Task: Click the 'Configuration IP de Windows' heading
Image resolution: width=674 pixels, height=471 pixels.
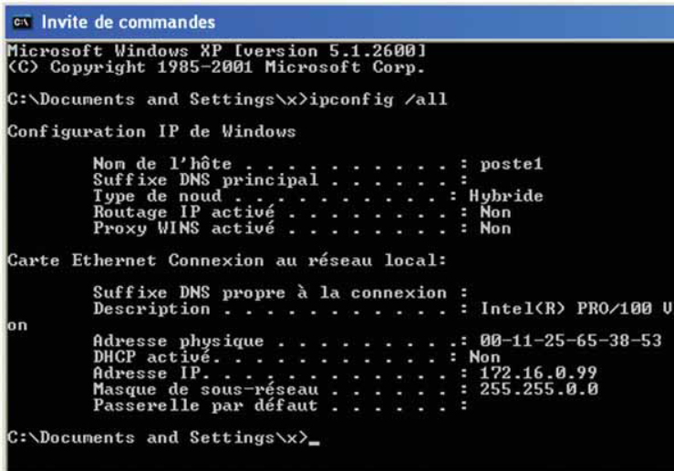Action: (151, 131)
